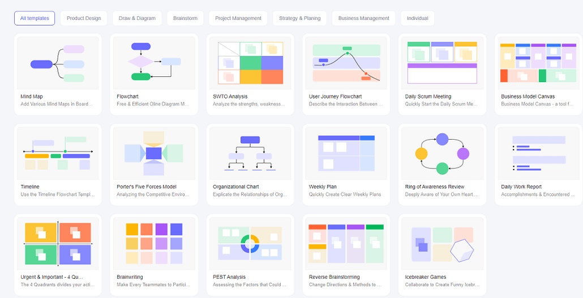Click "Assessing the Factors that Could" description

(x=250, y=285)
